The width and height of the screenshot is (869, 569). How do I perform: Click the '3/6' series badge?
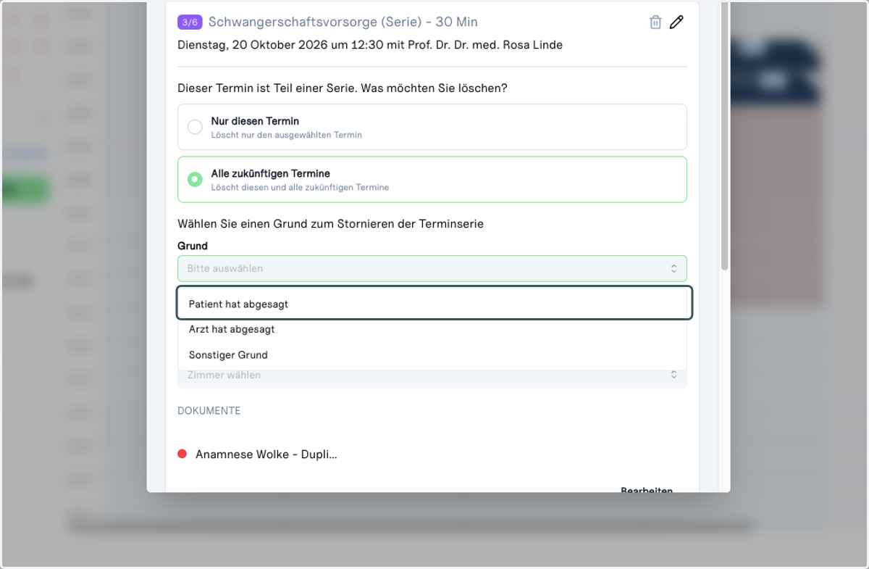click(x=190, y=22)
